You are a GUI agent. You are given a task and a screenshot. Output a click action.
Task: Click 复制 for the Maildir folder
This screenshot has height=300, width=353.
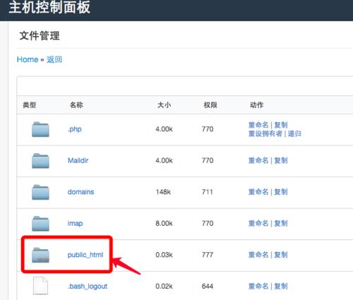281,160
